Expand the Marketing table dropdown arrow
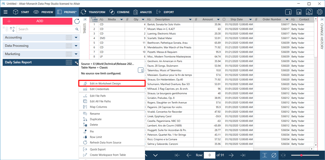The image size is (325, 160). tap(76, 54)
